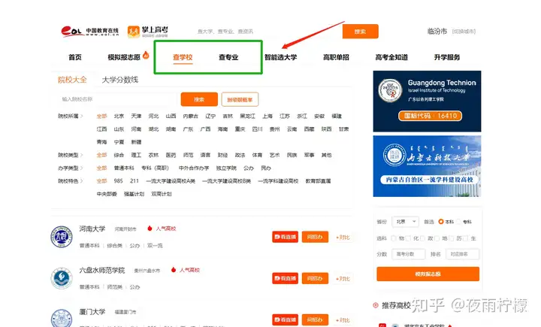The height and width of the screenshot is (327, 541).
Task: Expand the 院校特色 filter chevron
Action: (82, 181)
